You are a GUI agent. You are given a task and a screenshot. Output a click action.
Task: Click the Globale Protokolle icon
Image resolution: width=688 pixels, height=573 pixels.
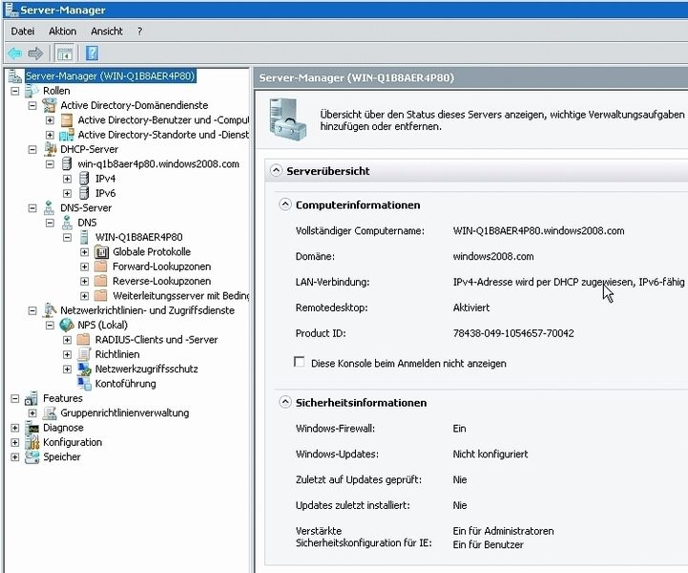(x=101, y=252)
